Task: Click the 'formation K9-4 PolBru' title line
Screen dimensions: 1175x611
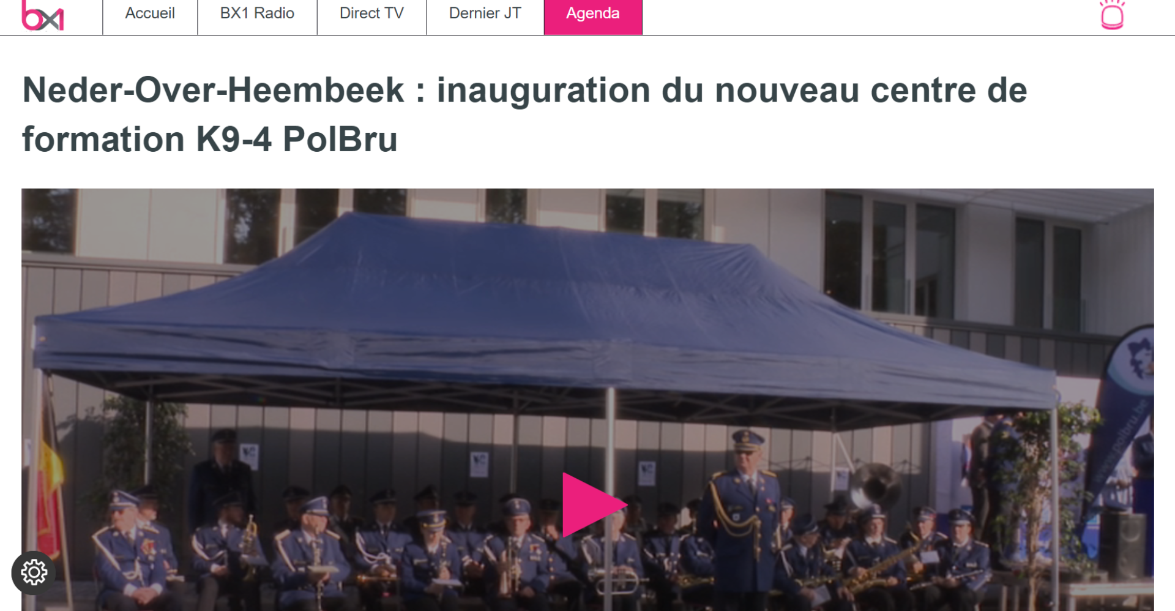Action: [210, 140]
